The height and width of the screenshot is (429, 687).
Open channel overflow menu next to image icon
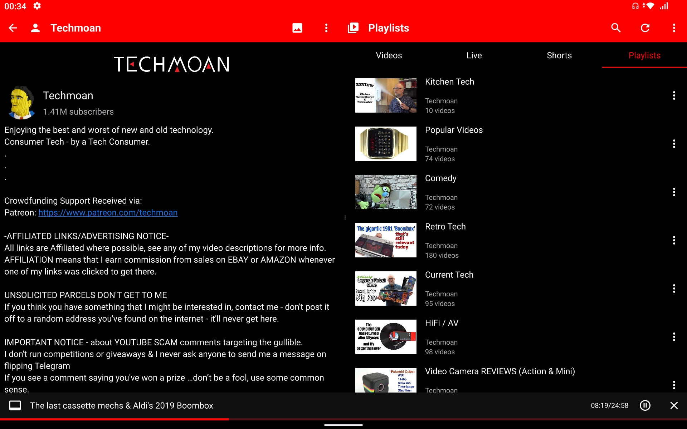point(326,28)
